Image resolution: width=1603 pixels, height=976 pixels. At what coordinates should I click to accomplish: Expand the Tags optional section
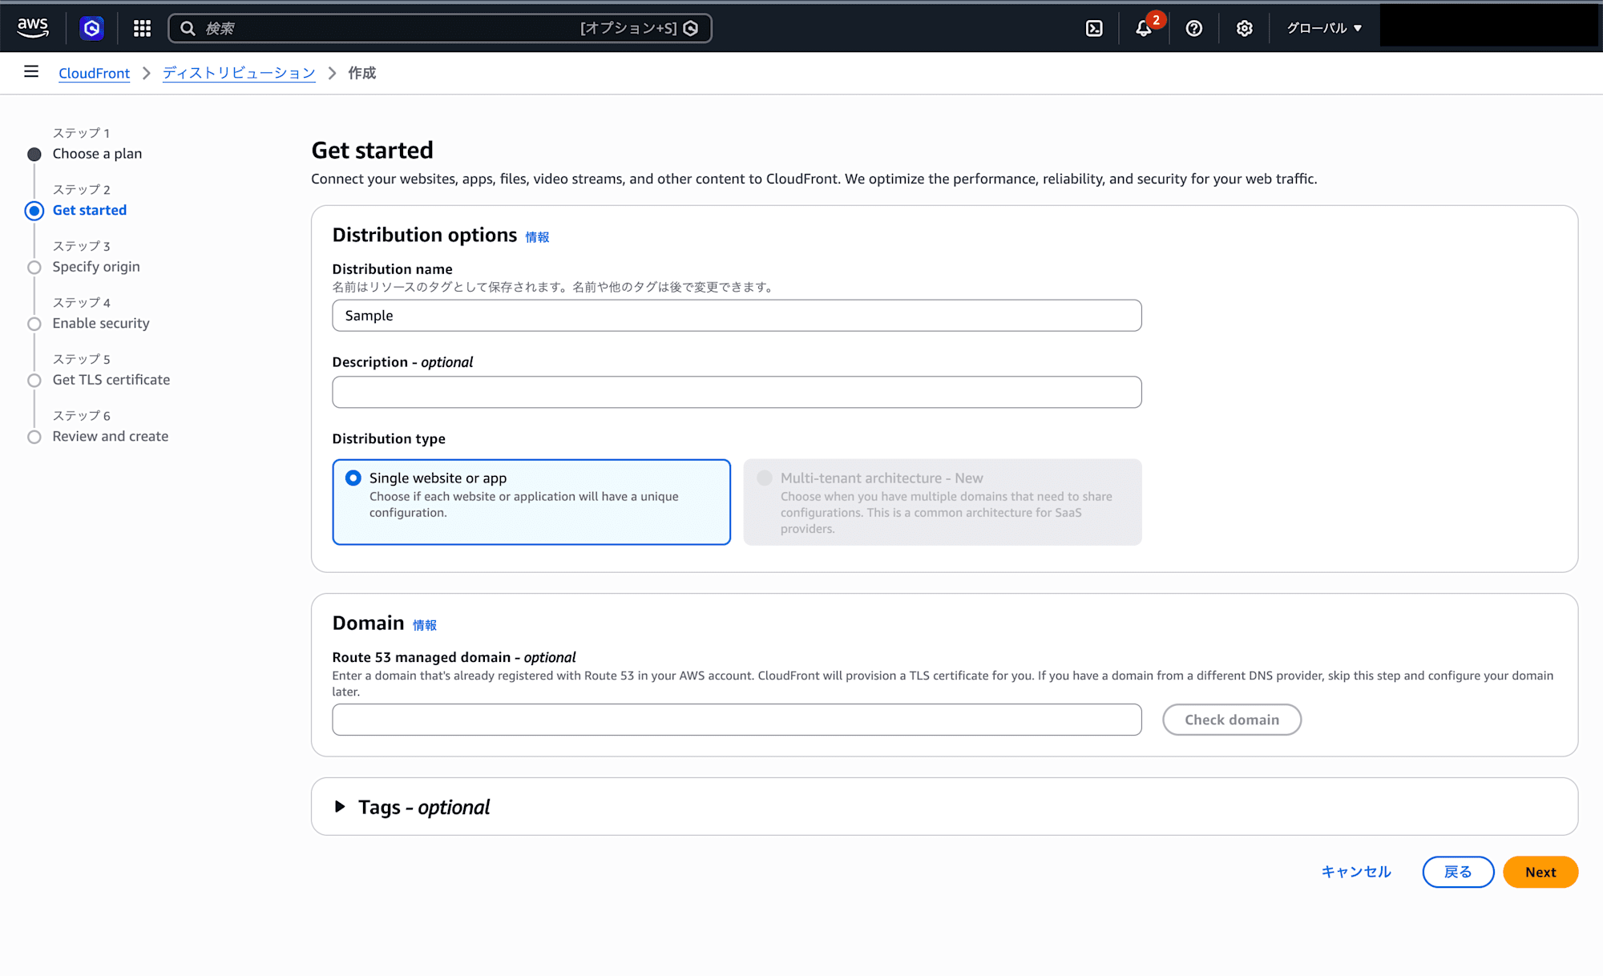pyautogui.click(x=340, y=806)
